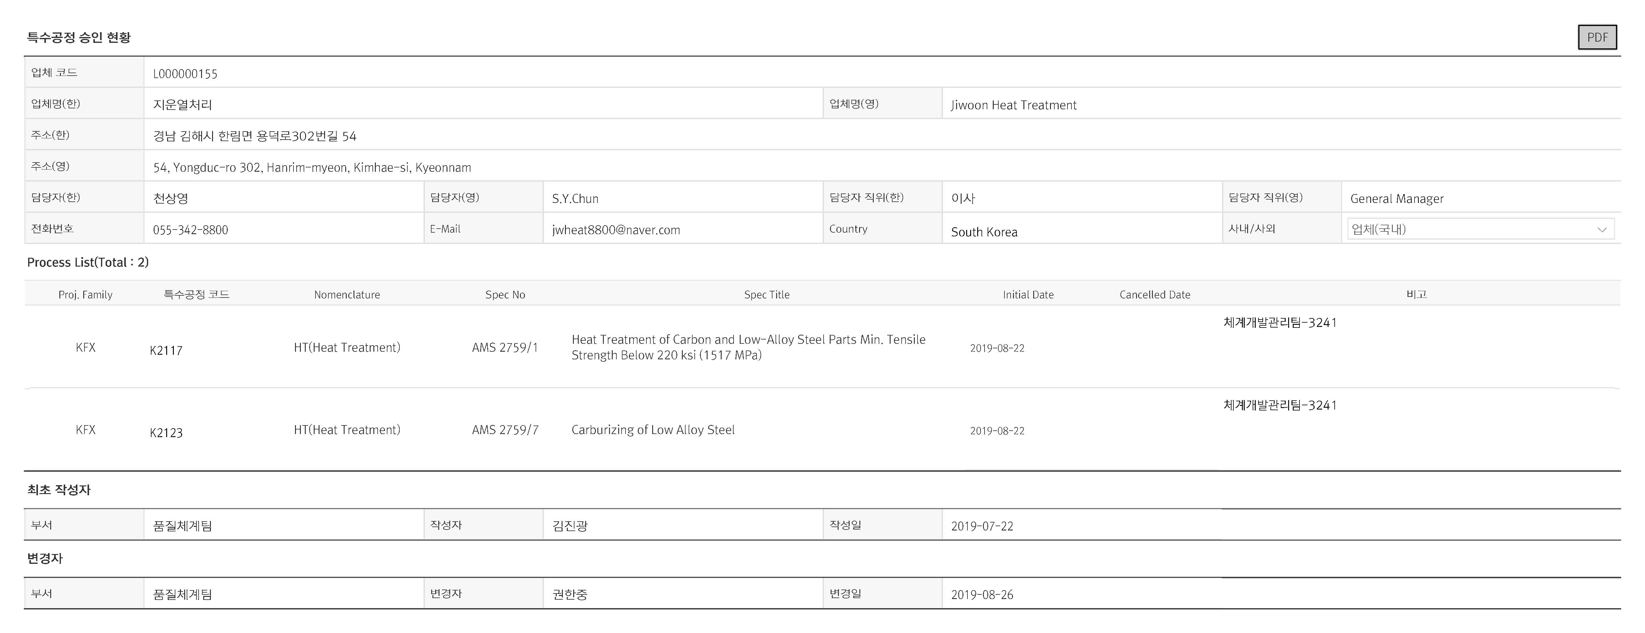Click the 업체 코드 field L000000155
Screen dimensions: 1645x633
pyautogui.click(x=185, y=73)
